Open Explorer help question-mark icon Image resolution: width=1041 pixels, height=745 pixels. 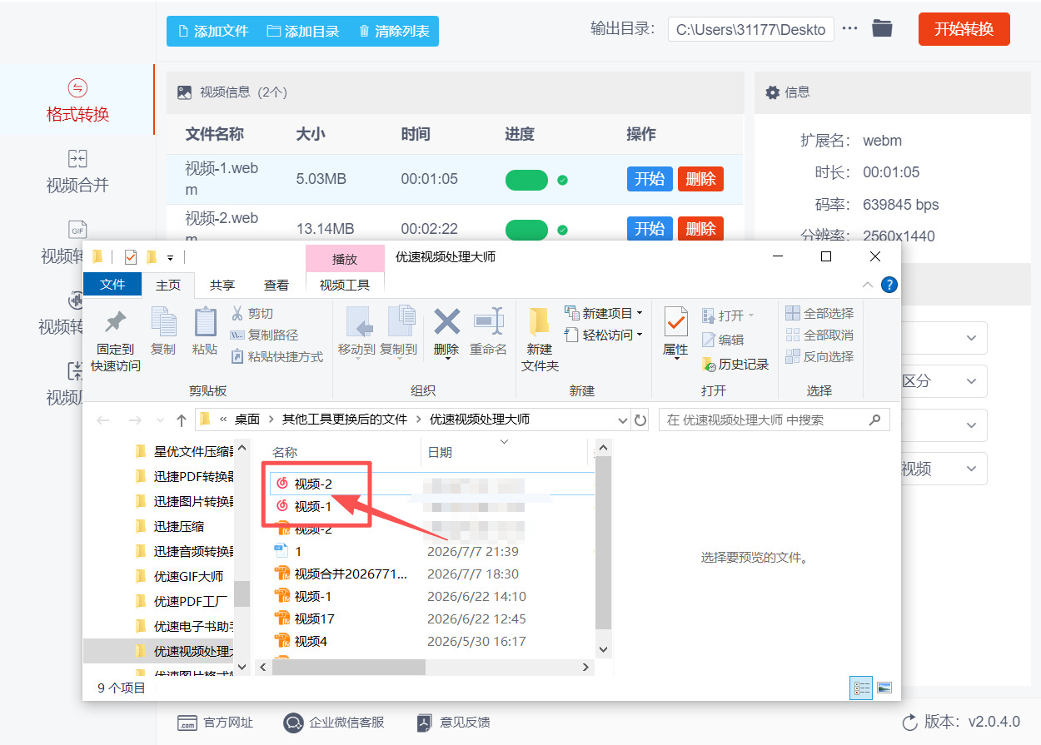(889, 285)
